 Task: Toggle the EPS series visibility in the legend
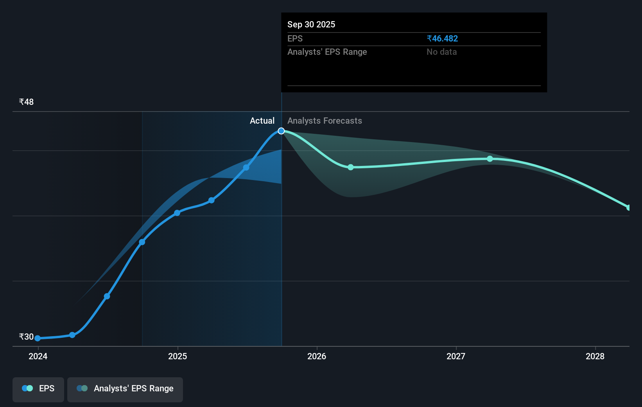(x=38, y=389)
